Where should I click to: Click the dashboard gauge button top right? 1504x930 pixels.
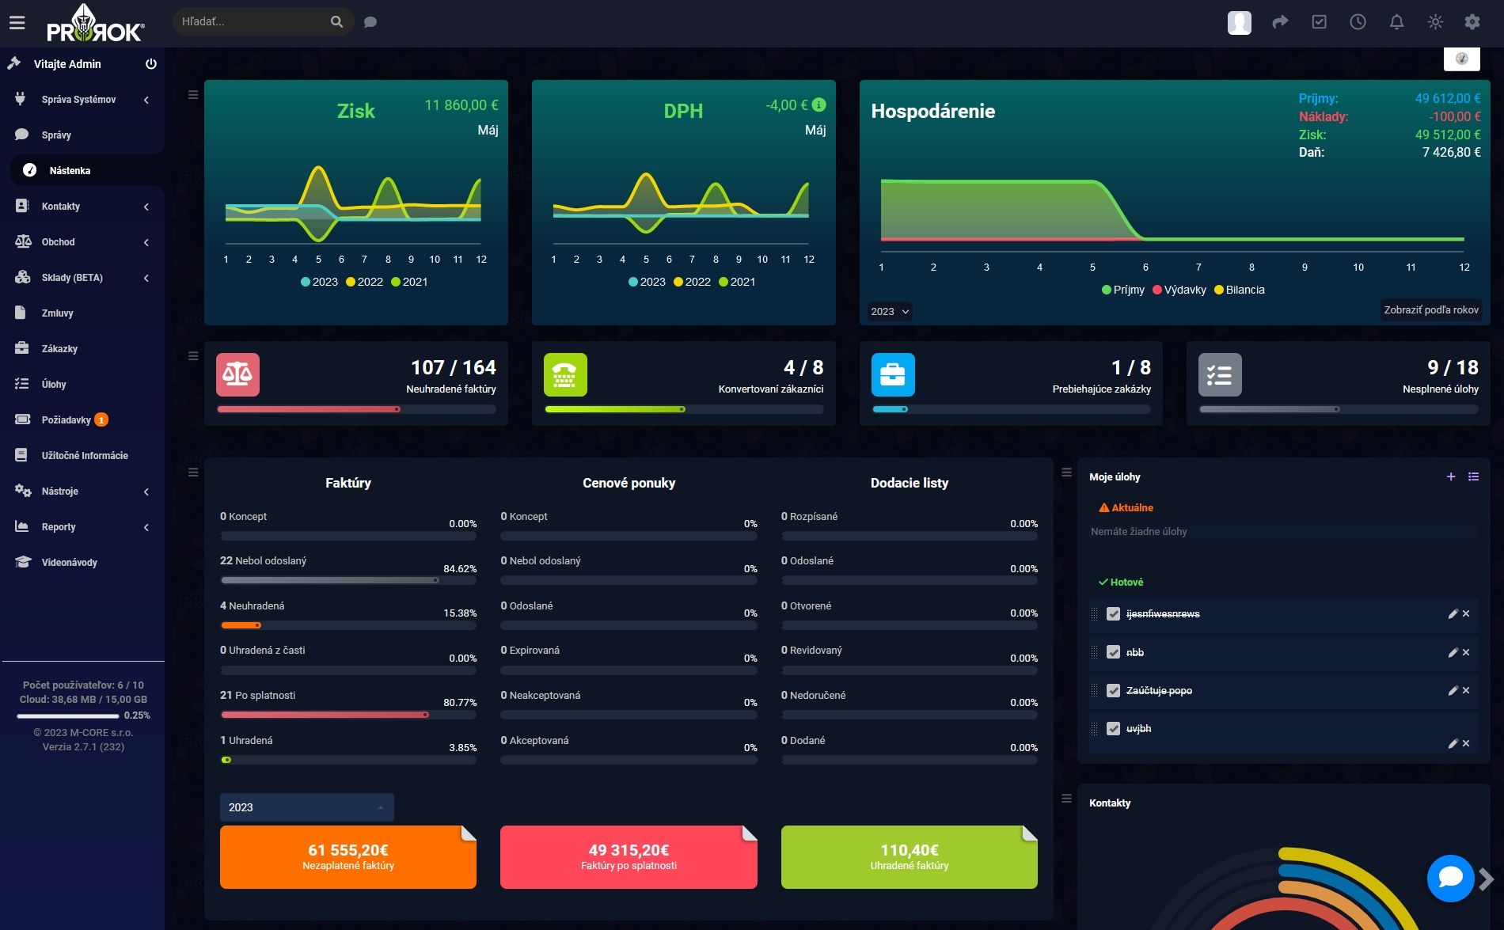(x=1461, y=59)
